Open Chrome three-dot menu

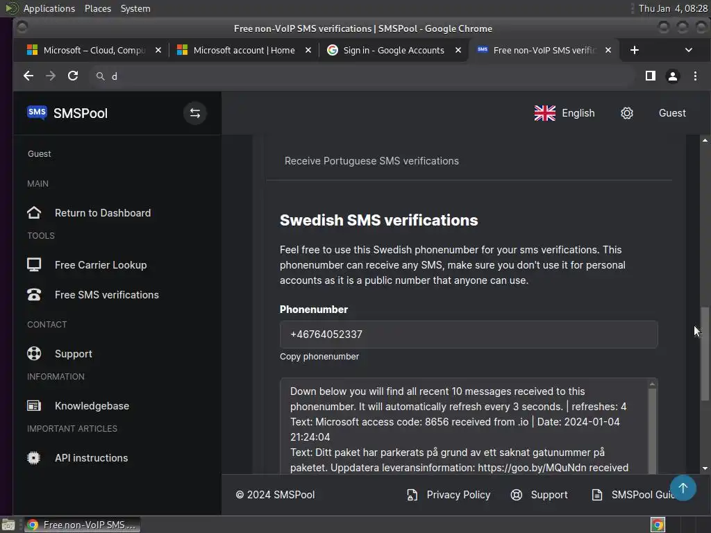695,76
